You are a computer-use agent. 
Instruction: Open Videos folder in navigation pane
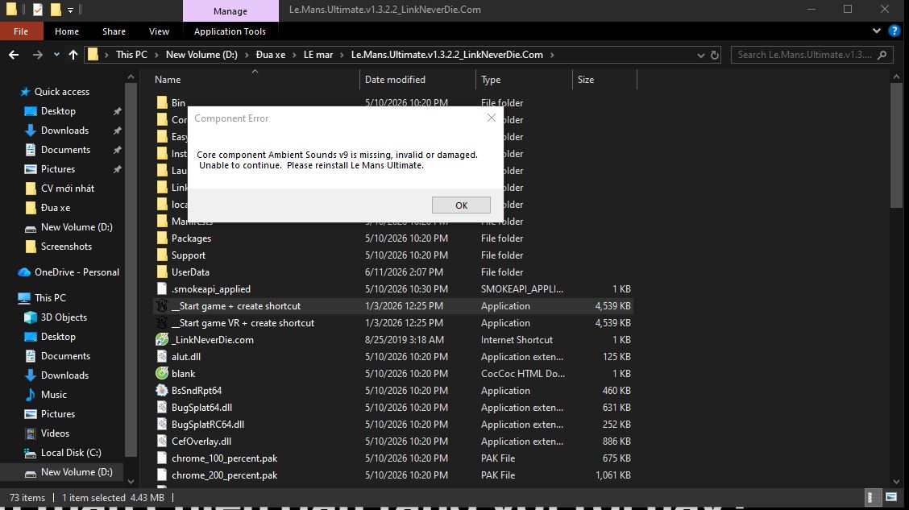pos(55,433)
